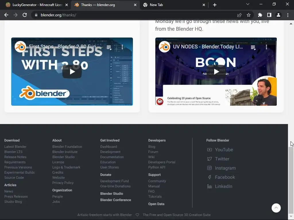Image resolution: width=294 pixels, height=220 pixels.
Task: View site security lock info
Action: click(x=36, y=15)
